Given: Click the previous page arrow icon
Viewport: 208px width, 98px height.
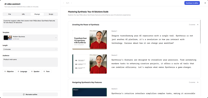Looking at the screenshot, I should click(63, 3).
